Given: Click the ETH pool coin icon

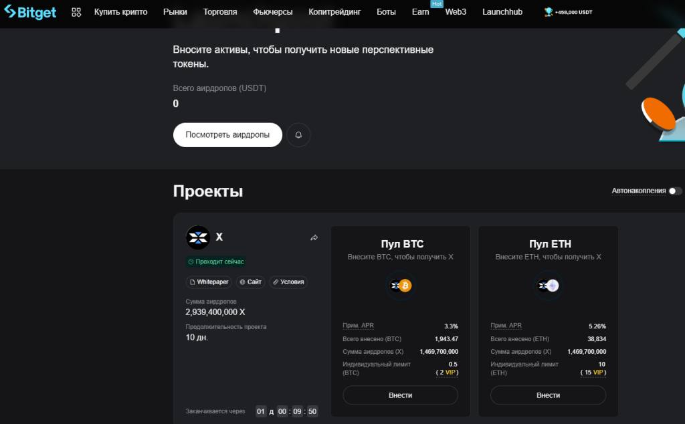Looking at the screenshot, I should [549, 286].
